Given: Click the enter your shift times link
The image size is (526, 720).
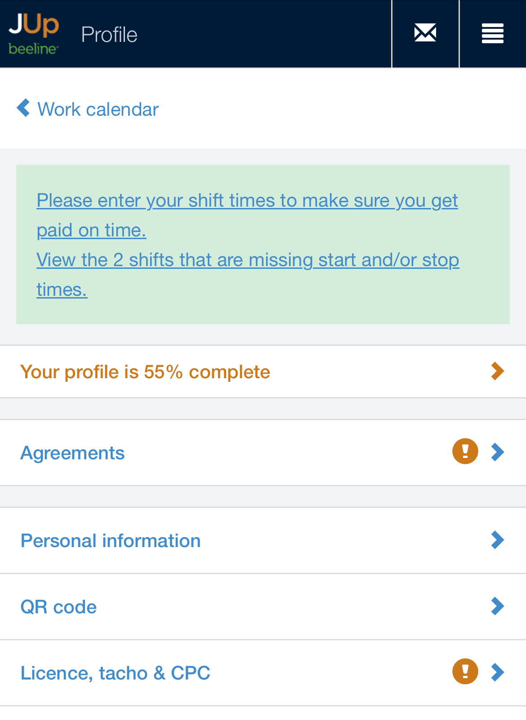Looking at the screenshot, I should point(247,201).
